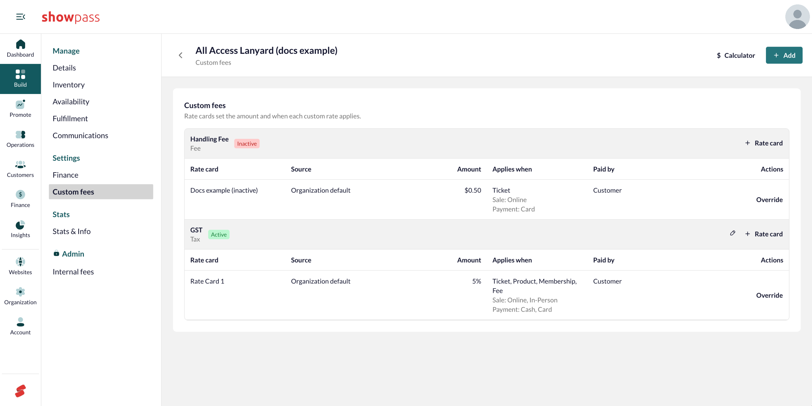Image resolution: width=812 pixels, height=406 pixels.
Task: Click the 5% amount cell
Action: click(x=476, y=281)
